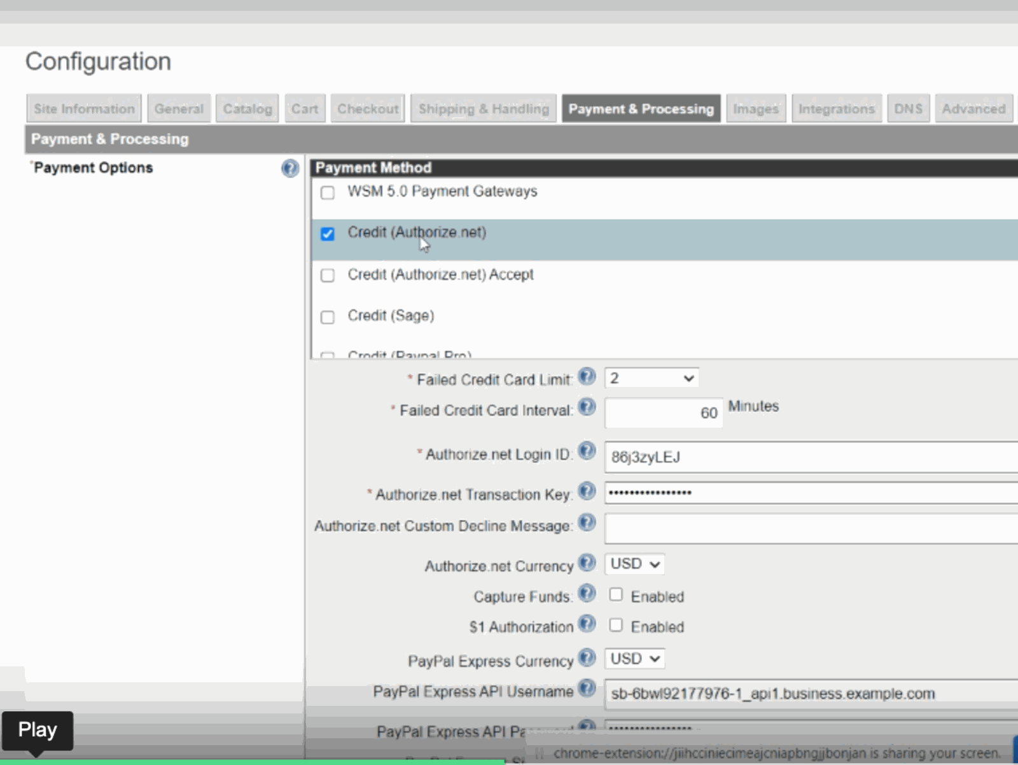Select the Cart tab
The image size is (1018, 765).
coord(305,109)
